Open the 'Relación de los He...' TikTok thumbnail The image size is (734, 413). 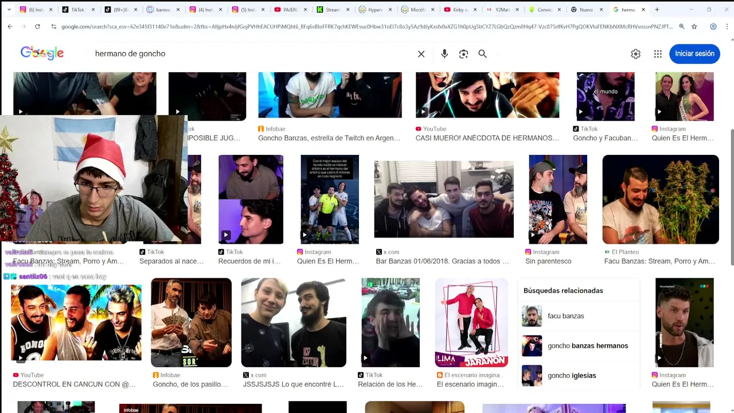(x=391, y=322)
